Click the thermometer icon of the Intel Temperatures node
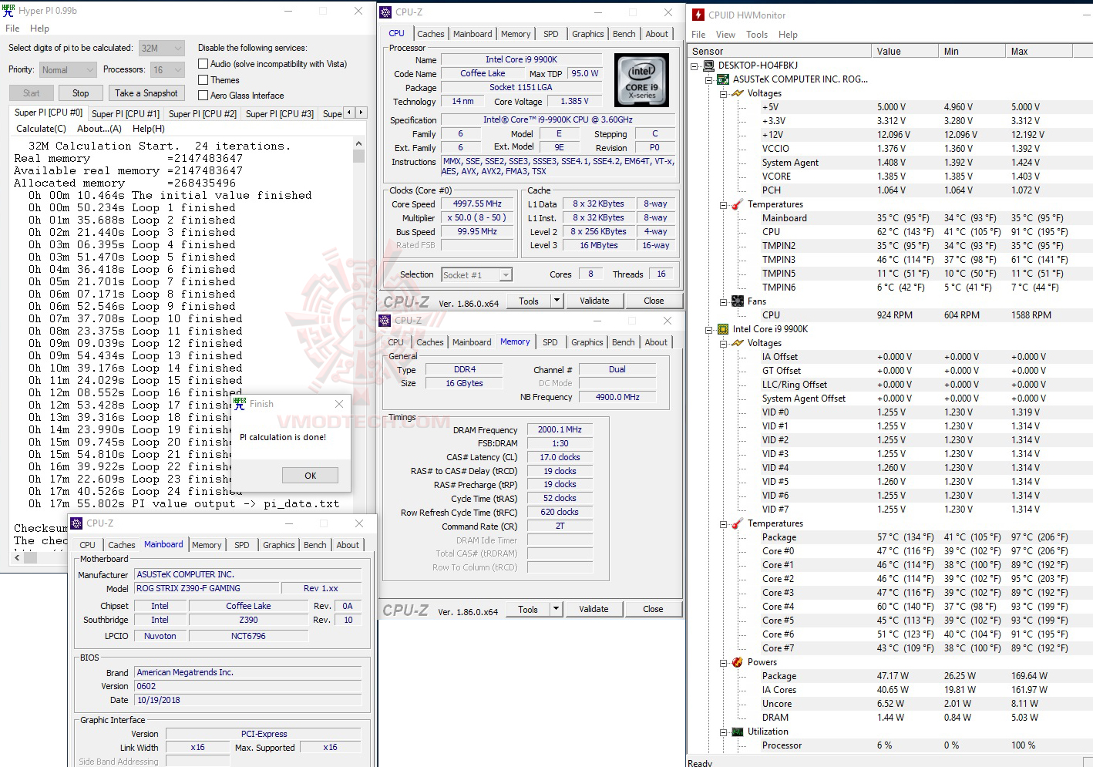1093x767 pixels. coord(738,523)
